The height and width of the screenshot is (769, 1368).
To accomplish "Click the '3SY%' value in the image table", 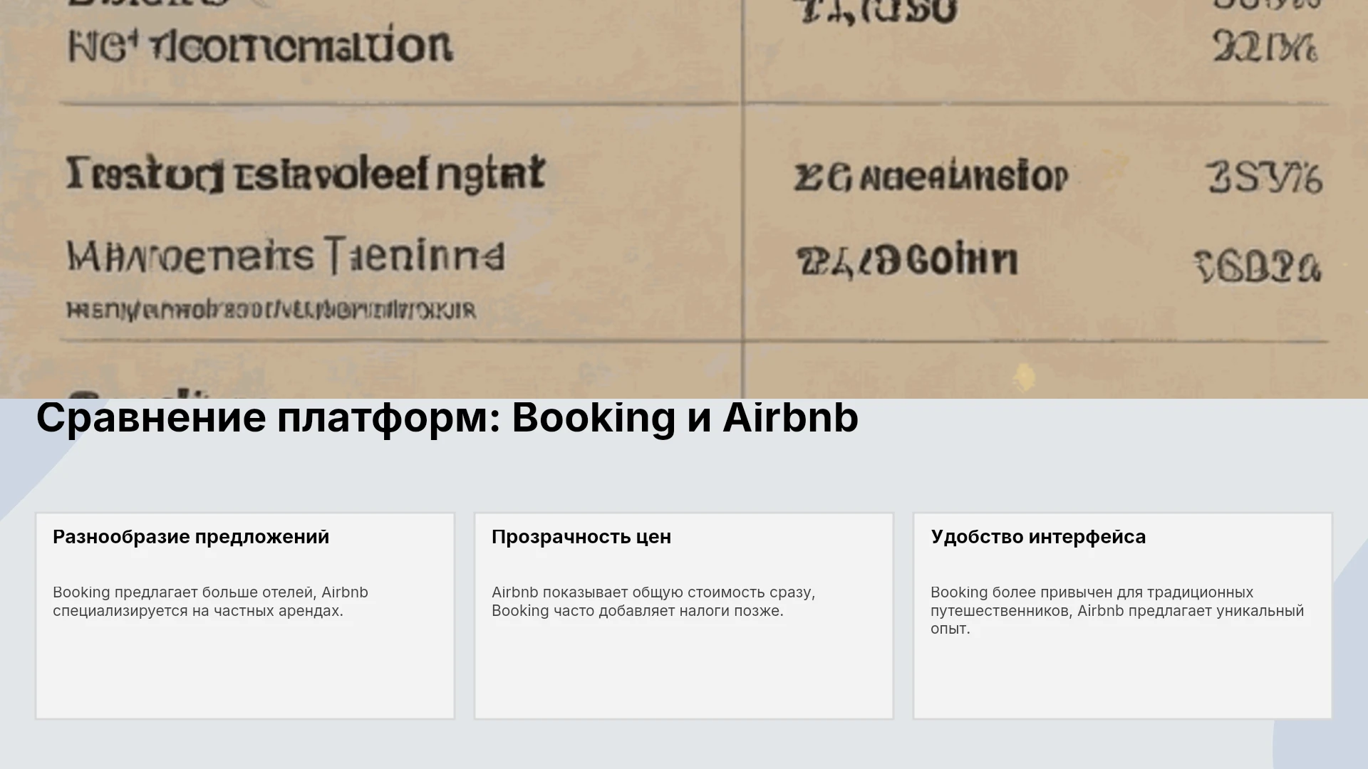I will point(1265,177).
